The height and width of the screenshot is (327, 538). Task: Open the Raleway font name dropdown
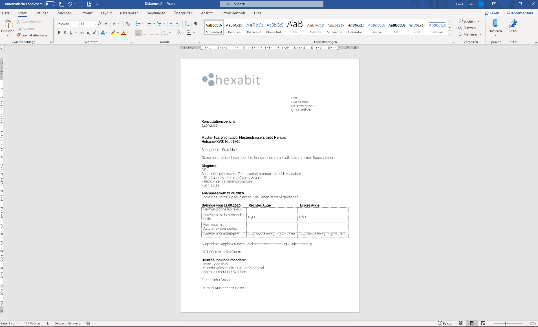[78, 24]
